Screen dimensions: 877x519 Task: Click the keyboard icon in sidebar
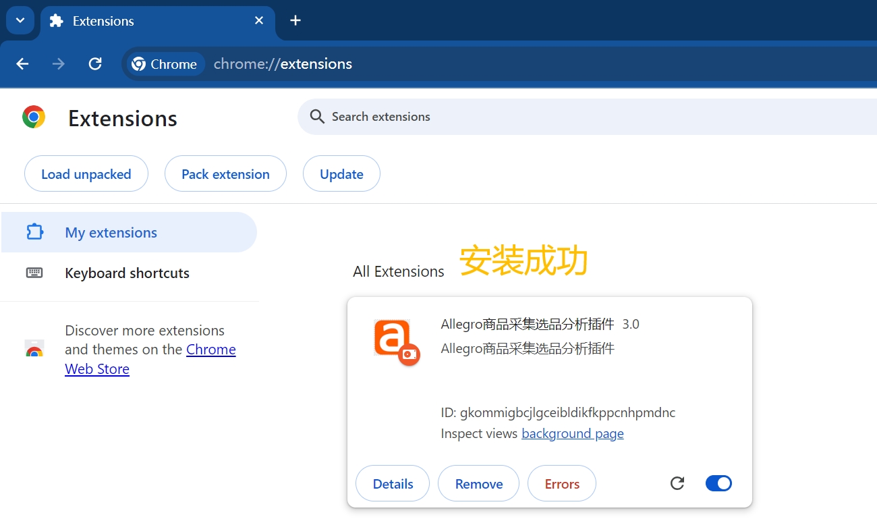34,273
